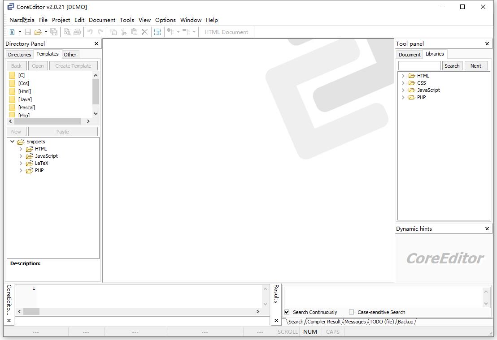This screenshot has height=340, width=497.
Task: Click the Save disk icon in toolbar
Action: 28,32
